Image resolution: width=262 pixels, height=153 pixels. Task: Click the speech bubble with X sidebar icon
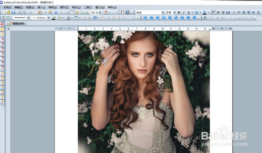(2, 34)
